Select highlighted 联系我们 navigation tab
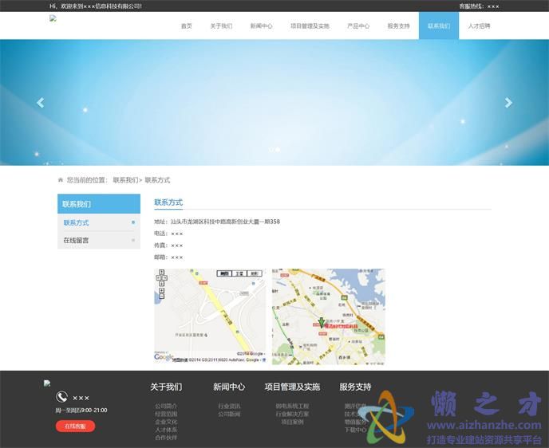 439,26
